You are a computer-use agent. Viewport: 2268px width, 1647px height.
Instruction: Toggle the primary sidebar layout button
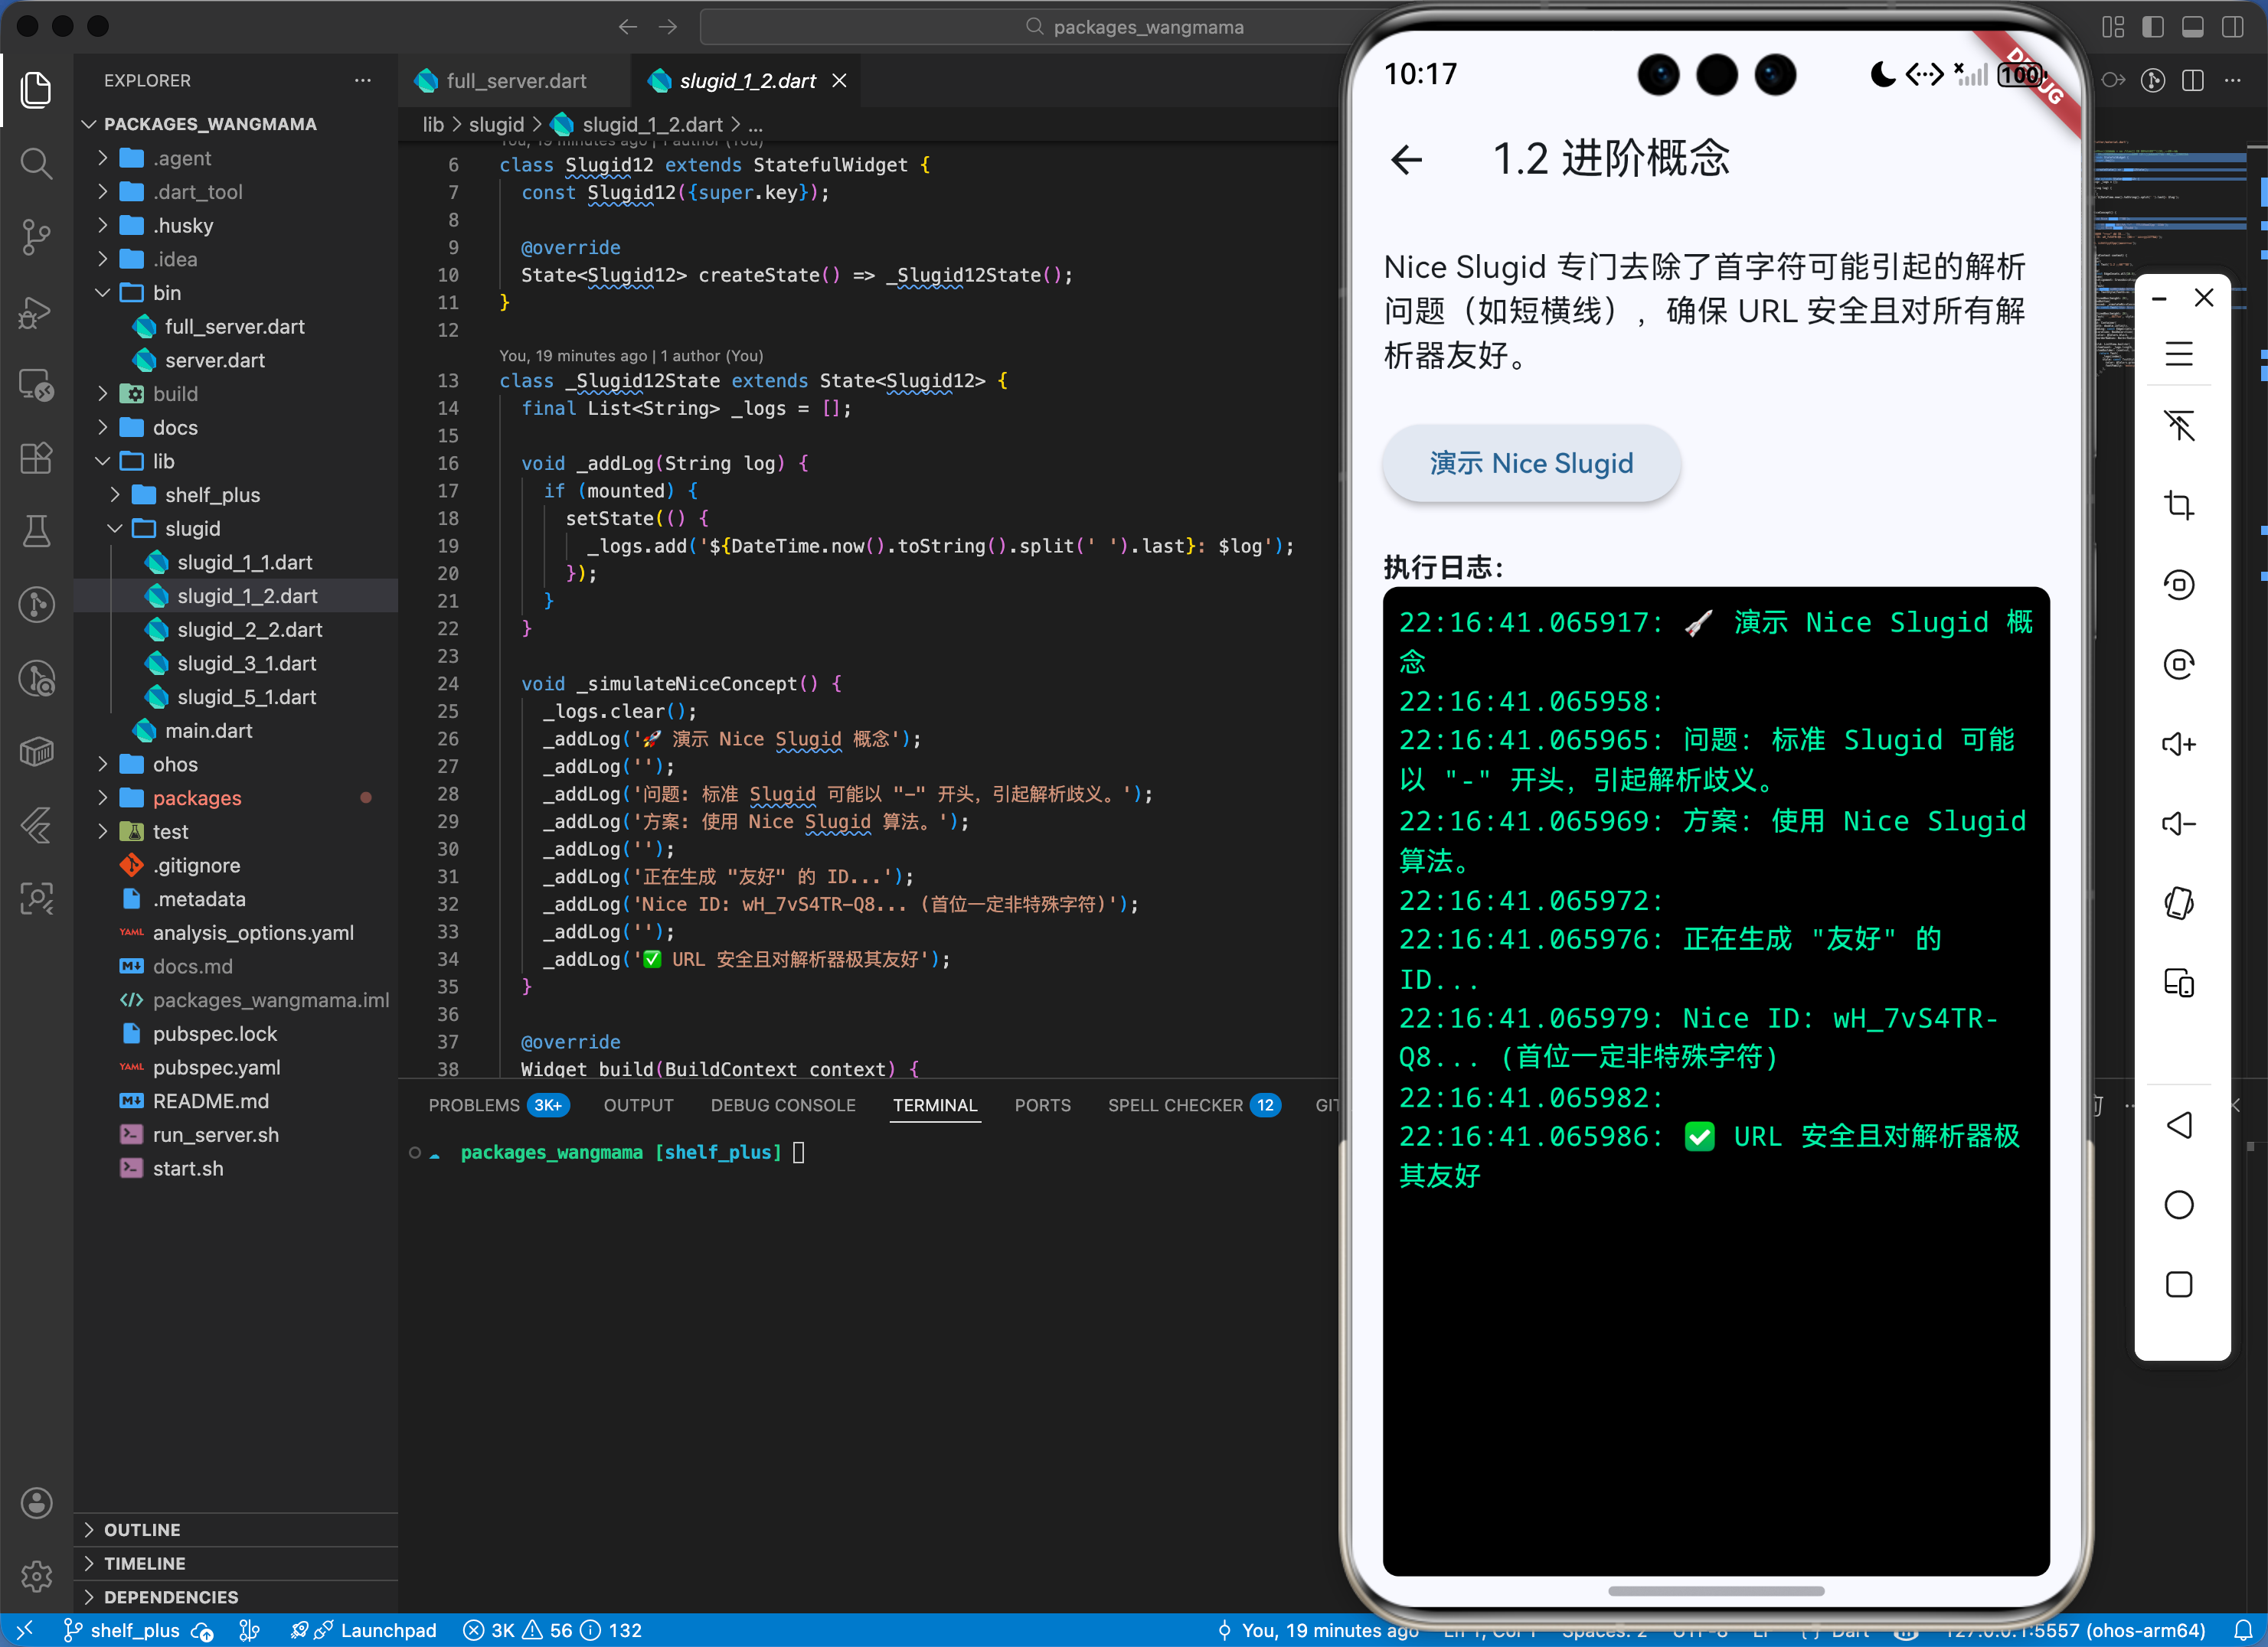coord(2153,27)
